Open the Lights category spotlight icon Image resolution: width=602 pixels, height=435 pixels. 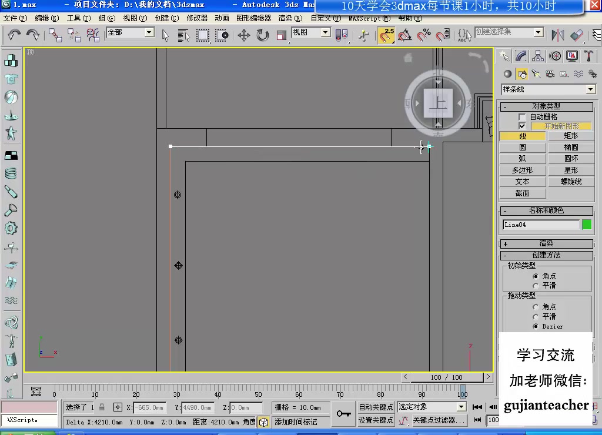[536, 73]
